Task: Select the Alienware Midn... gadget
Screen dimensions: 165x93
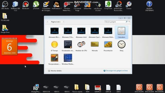Action: (108, 33)
